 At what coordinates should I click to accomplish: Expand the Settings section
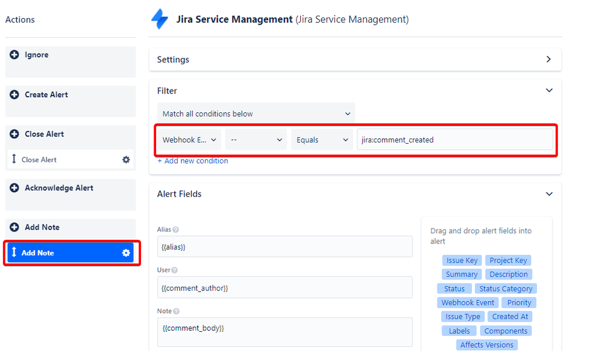point(548,60)
